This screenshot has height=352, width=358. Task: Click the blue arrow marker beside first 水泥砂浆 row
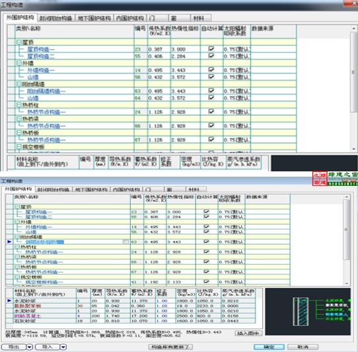(x=9, y=300)
